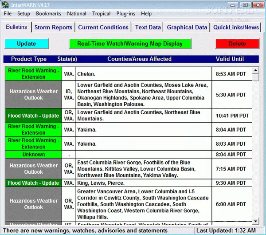The width and height of the screenshot is (266, 235).
Task: Click the new warnings status bar message
Action: click(x=85, y=231)
